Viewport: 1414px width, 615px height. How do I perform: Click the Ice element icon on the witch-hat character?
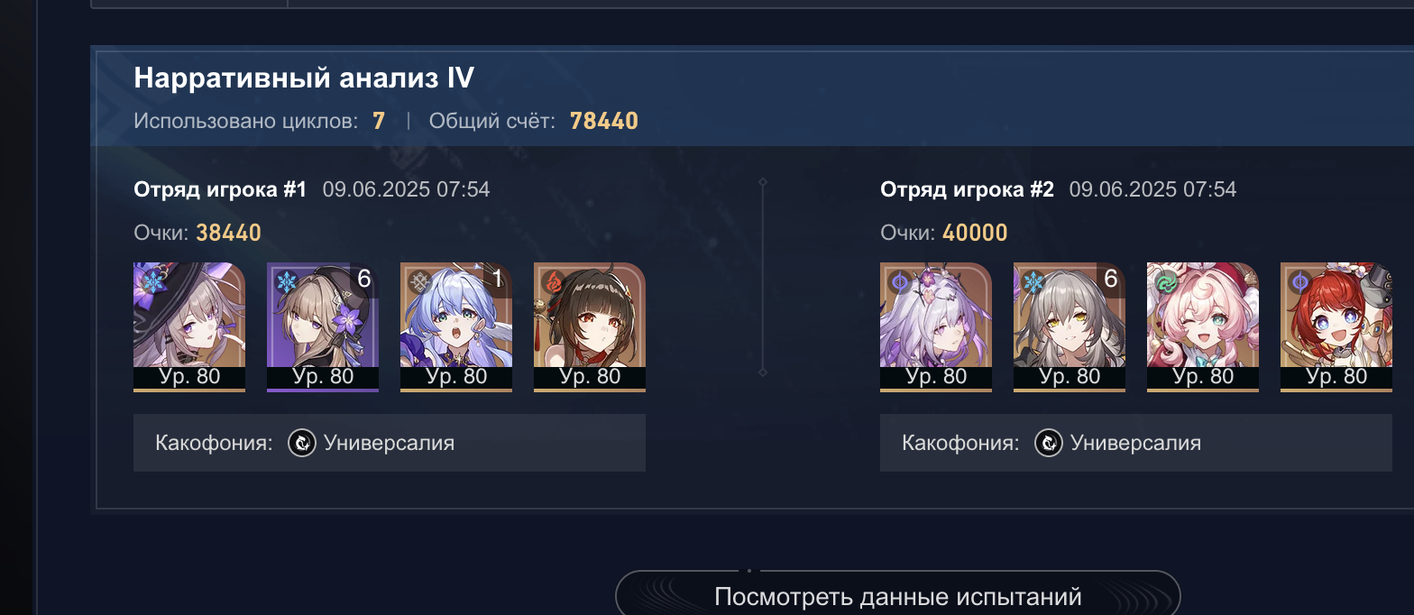click(x=149, y=281)
